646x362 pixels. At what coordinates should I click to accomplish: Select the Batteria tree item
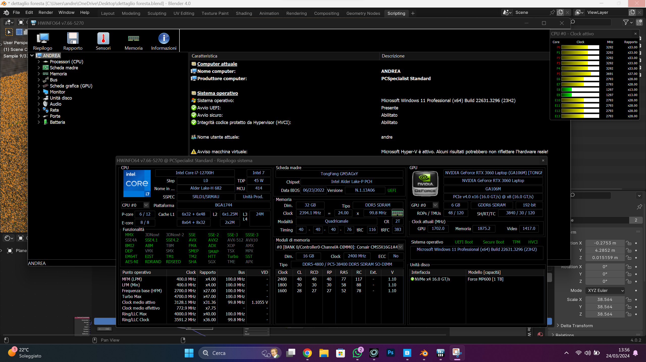click(57, 122)
